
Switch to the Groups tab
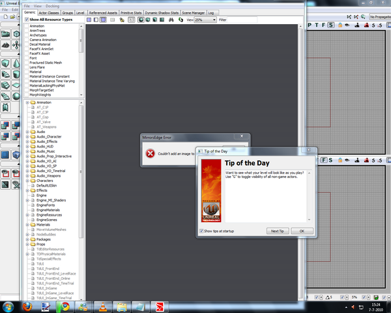pyautogui.click(x=68, y=13)
